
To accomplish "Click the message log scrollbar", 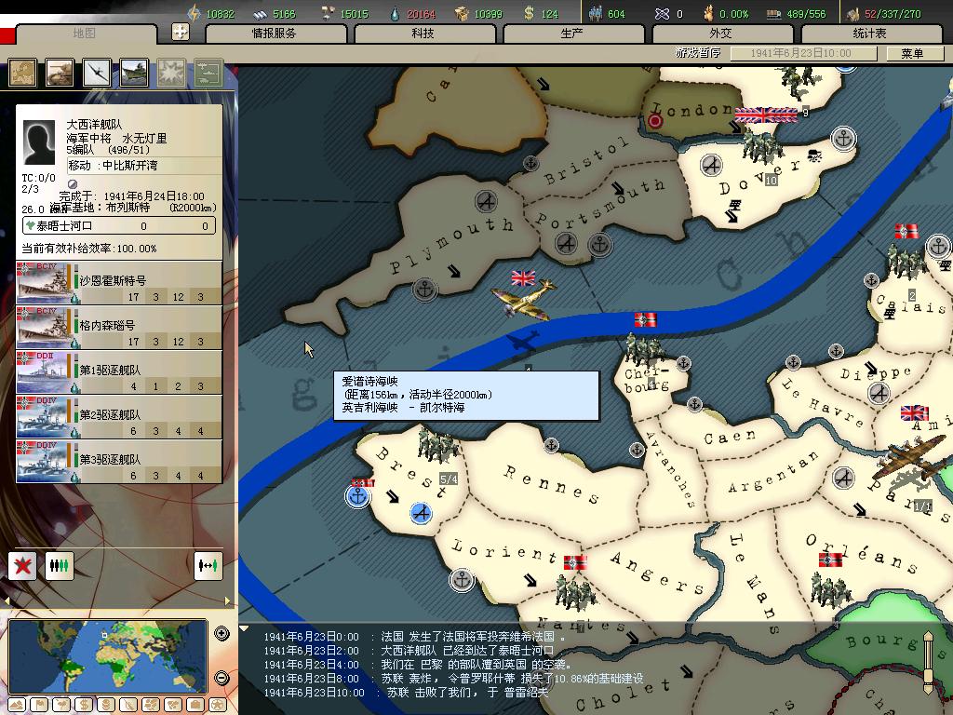I will (x=928, y=662).
